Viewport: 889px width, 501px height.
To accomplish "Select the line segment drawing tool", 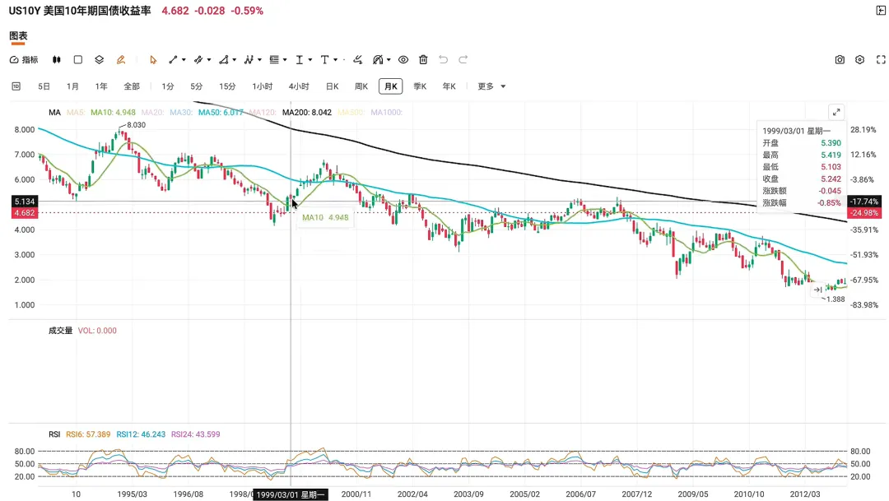I will click(x=173, y=59).
